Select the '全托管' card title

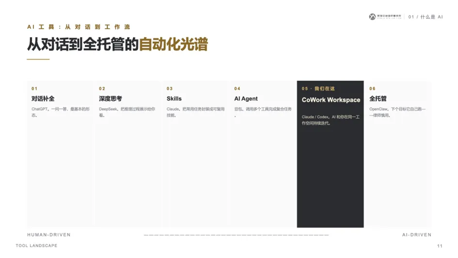[x=378, y=99]
